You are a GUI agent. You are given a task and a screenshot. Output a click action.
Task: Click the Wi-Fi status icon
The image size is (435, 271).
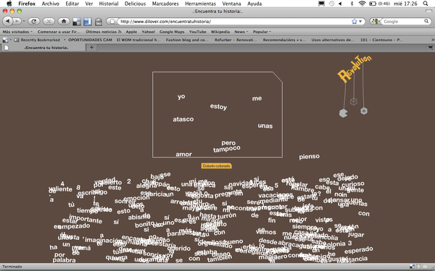click(362, 4)
